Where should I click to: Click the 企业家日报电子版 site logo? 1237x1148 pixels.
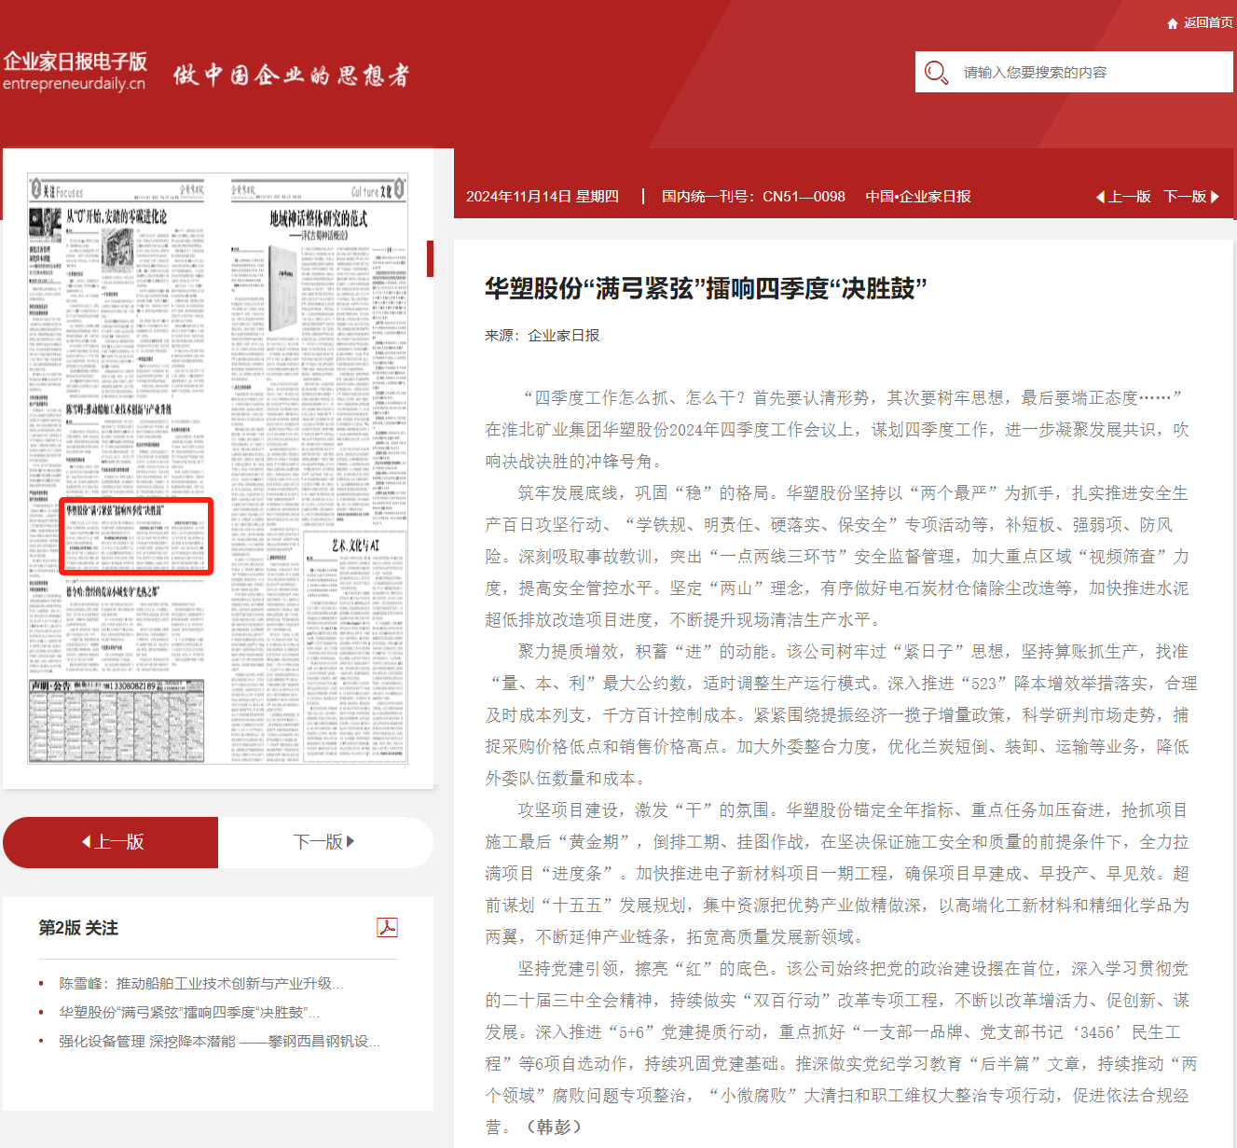(x=75, y=71)
